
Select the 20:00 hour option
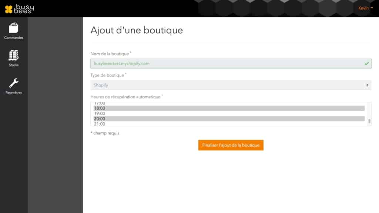pos(229,119)
